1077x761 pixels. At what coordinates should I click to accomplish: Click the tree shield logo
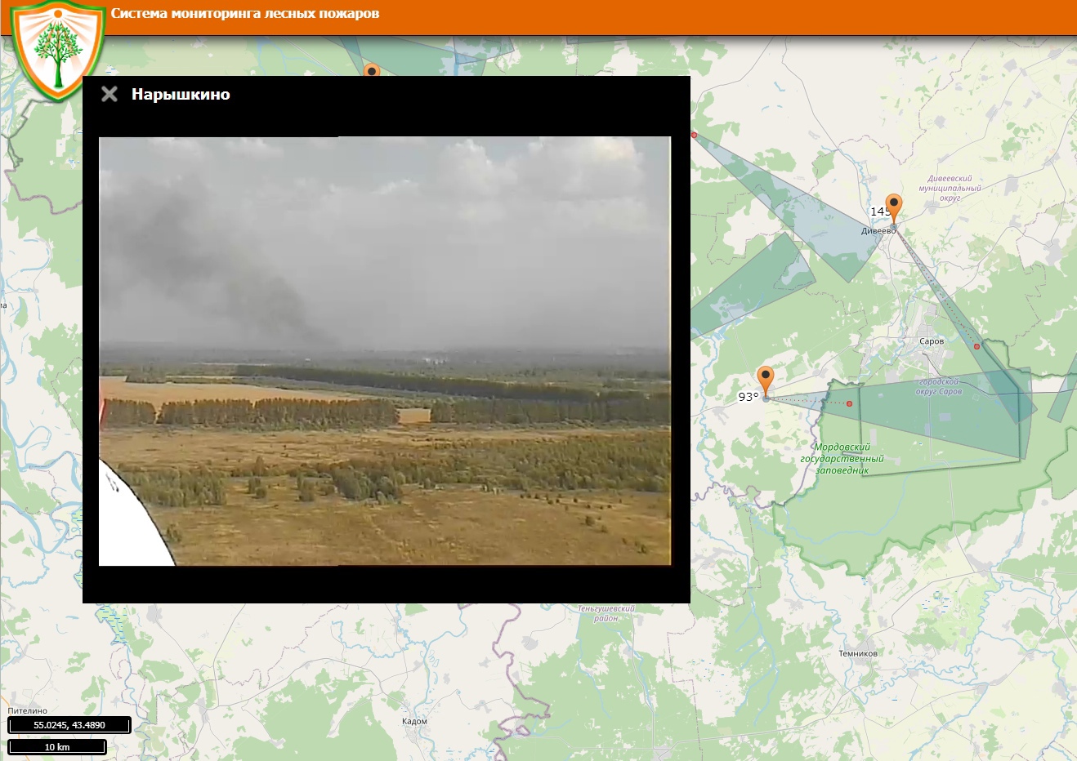click(x=58, y=47)
